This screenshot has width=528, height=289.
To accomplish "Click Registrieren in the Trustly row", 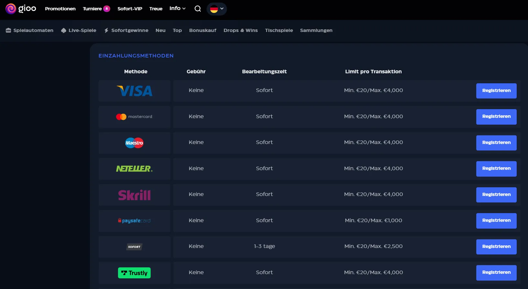I will coord(496,273).
